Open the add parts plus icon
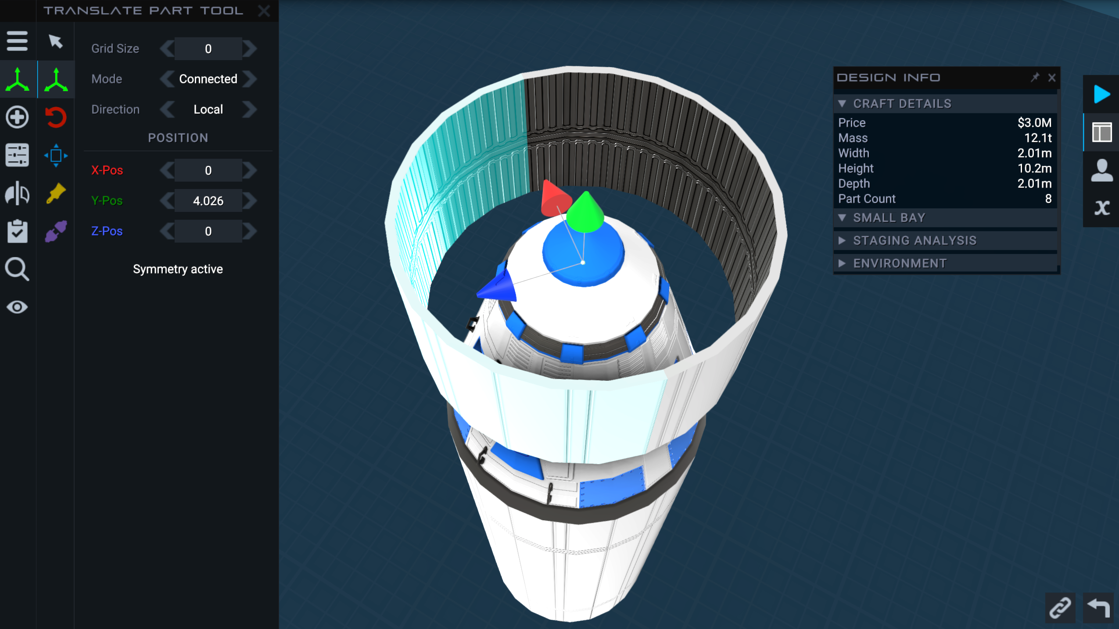1119x629 pixels. pos(17,117)
